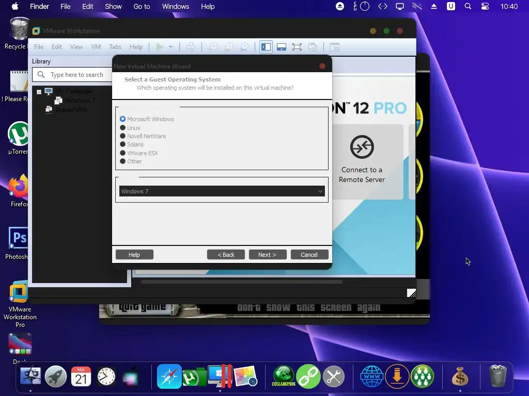The image size is (529, 396).
Task: Open the Windows 7 version dropdown
Action: [222, 191]
